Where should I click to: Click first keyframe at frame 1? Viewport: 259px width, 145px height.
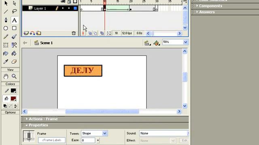[x=81, y=10]
